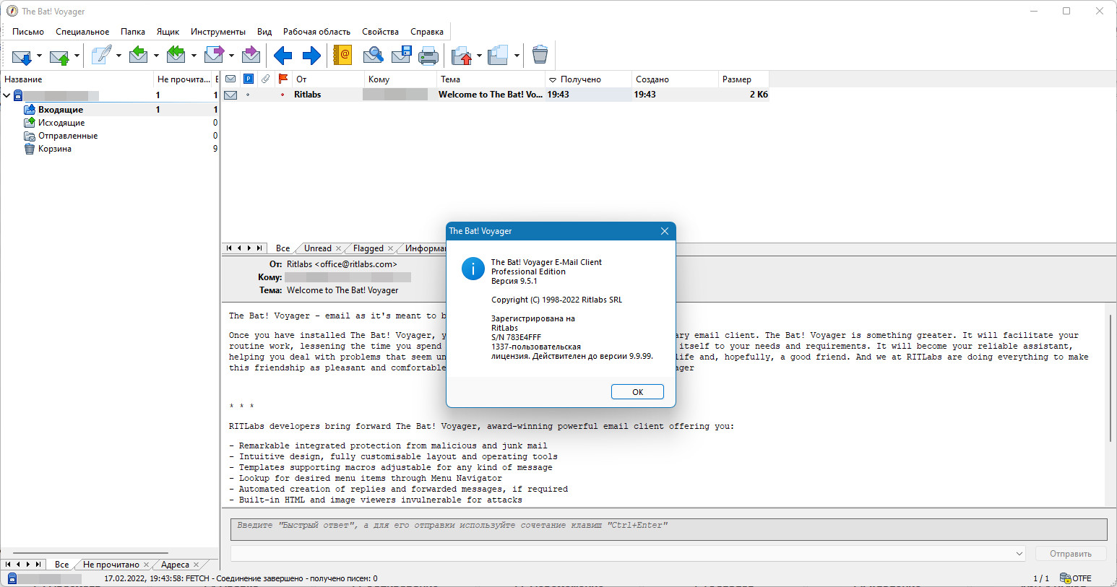
Task: Create a new message with the quill icon
Action: coord(101,56)
